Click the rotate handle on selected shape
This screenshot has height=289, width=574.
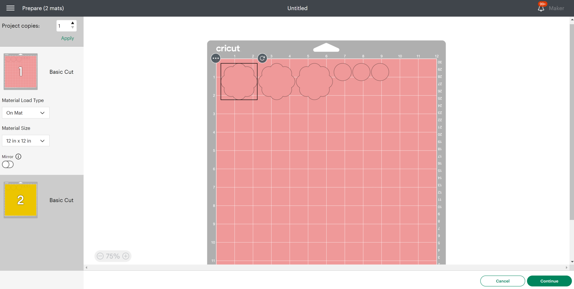(262, 58)
